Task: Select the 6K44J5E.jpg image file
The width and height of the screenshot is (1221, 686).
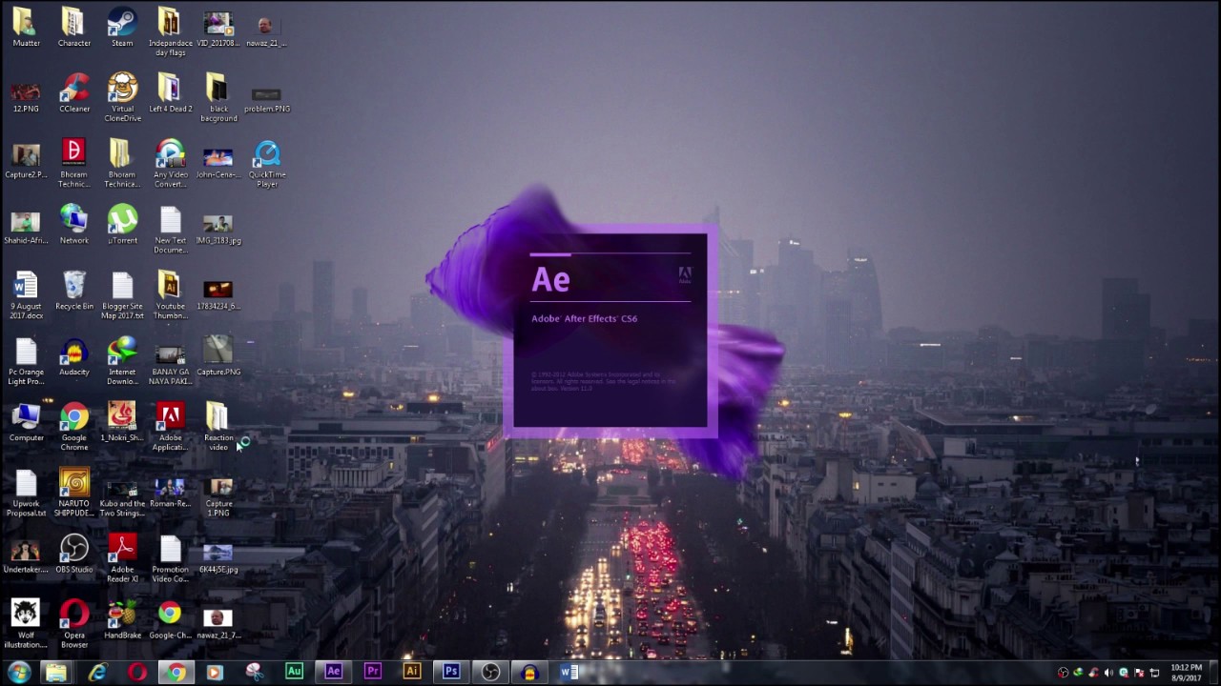Action: coord(218,557)
